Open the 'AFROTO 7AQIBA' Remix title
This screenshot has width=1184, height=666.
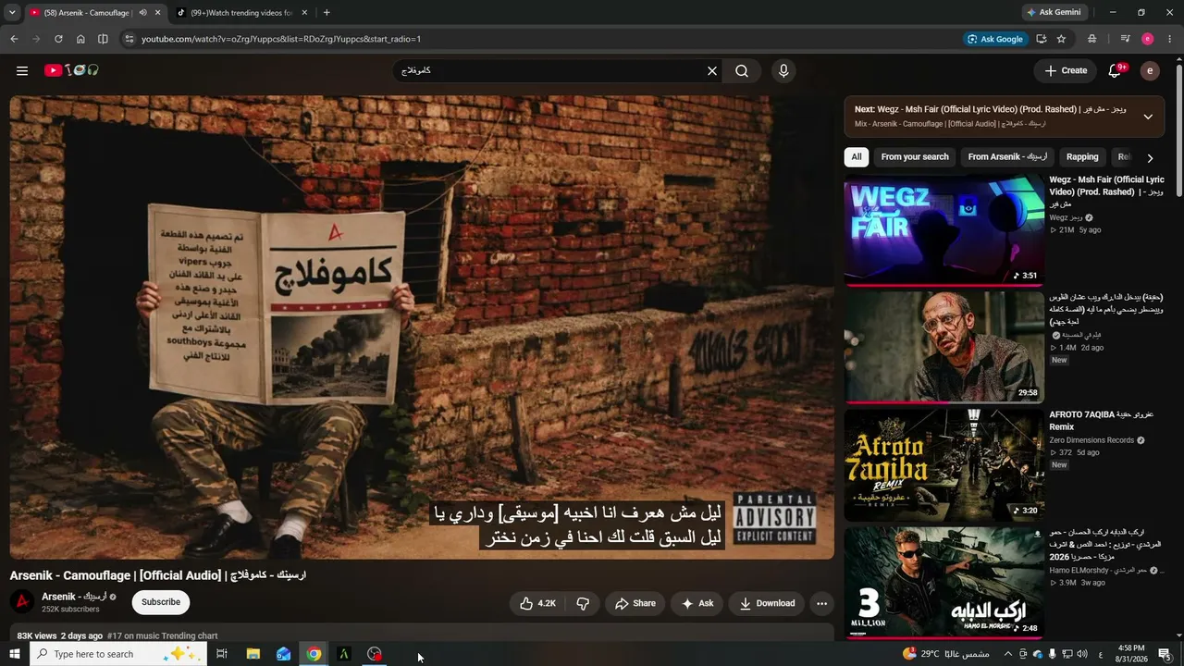point(1101,421)
